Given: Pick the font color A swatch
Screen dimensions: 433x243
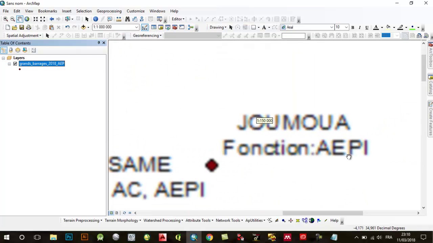Looking at the screenshot, I should pos(376,27).
